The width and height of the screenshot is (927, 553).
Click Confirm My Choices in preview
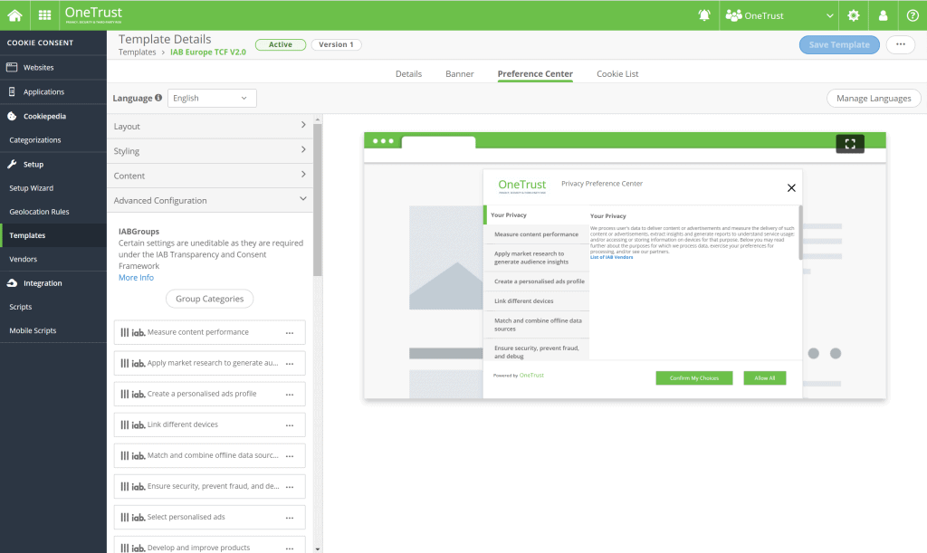[x=694, y=378]
